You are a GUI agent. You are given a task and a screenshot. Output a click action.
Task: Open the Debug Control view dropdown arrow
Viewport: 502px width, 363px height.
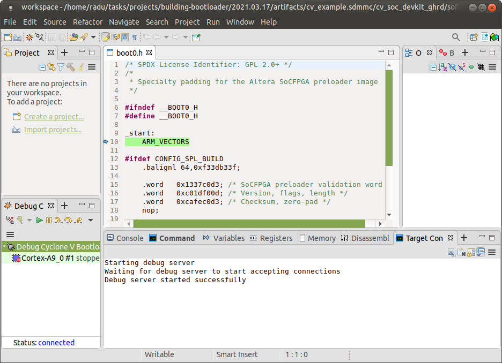click(x=91, y=220)
